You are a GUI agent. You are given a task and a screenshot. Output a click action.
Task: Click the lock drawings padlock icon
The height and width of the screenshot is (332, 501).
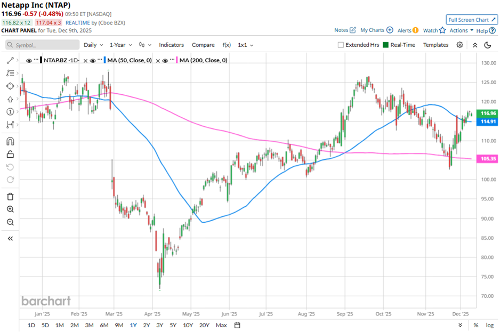point(10,155)
